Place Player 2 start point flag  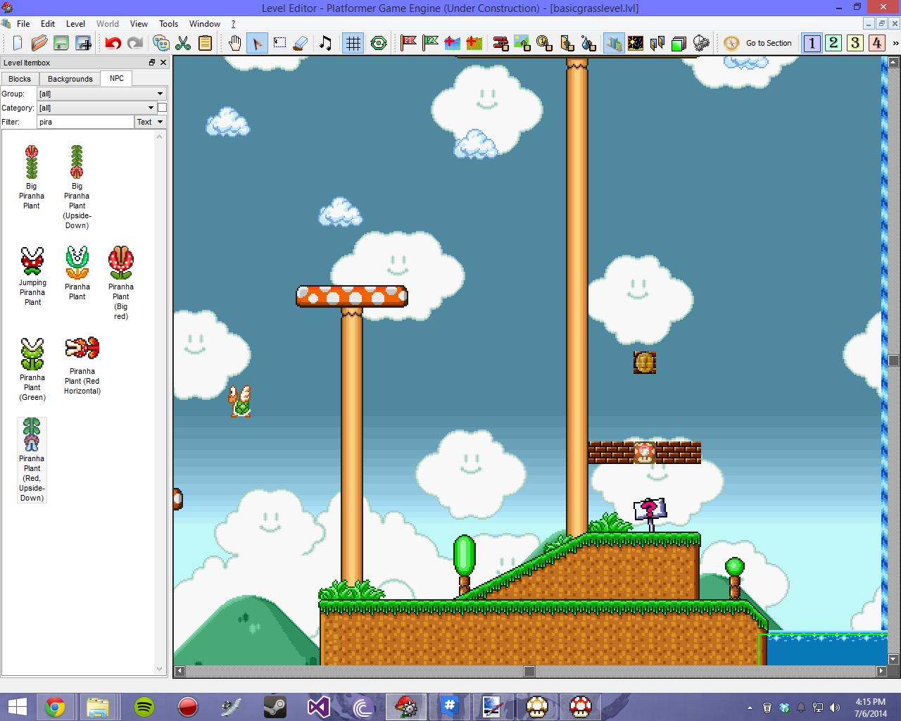tap(430, 43)
